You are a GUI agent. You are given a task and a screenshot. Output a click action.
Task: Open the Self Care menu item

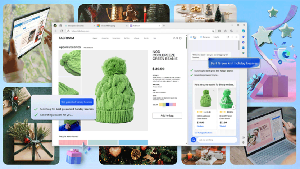127,38
